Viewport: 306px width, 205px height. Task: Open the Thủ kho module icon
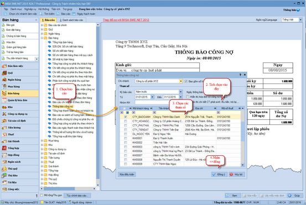(x=4, y=176)
